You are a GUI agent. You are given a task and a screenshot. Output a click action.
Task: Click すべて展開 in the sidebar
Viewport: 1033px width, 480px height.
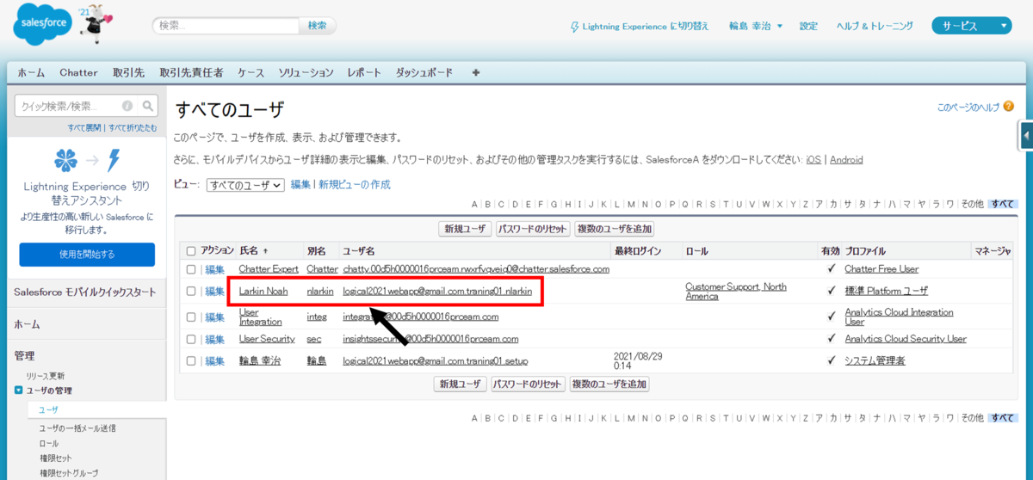coord(84,127)
